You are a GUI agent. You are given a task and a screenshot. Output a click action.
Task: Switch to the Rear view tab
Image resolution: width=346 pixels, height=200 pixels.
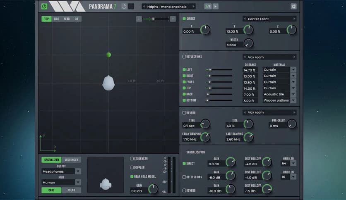[x=67, y=19]
